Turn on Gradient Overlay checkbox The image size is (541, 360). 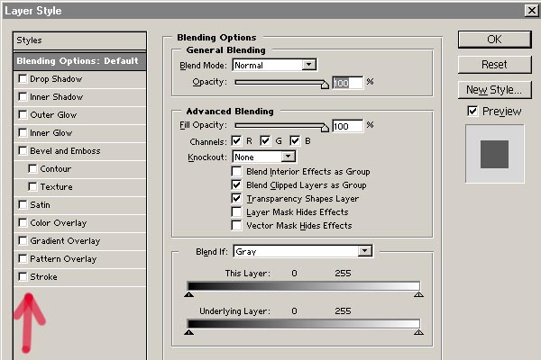click(23, 240)
